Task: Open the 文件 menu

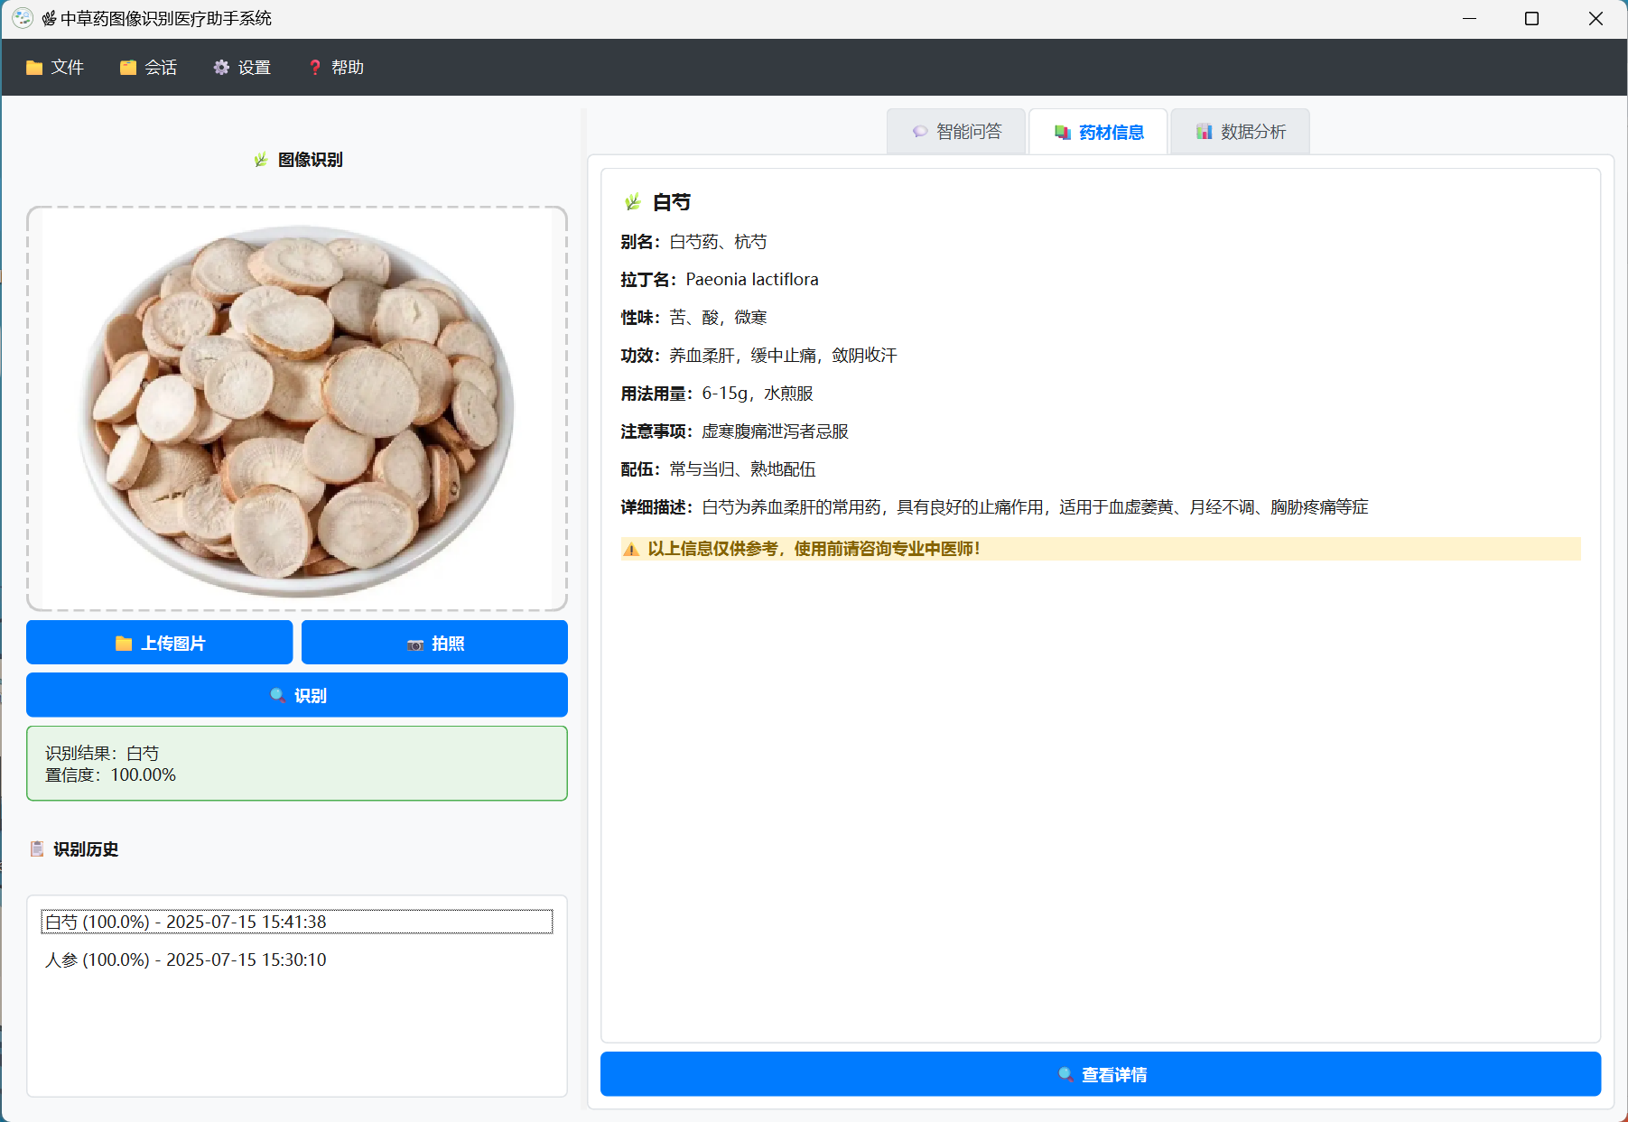Action: point(55,68)
